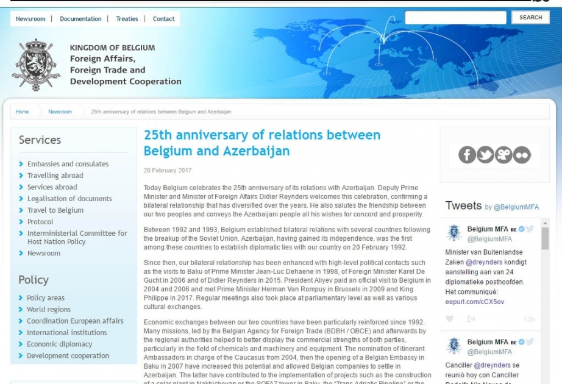This screenshot has height=384, width=562.
Task: Open eepurl.com/cCX5ov link in tweet
Action: (x=475, y=302)
